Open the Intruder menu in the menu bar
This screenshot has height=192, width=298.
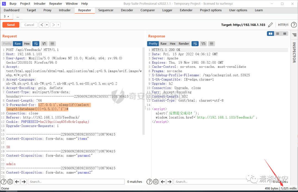(39, 4)
